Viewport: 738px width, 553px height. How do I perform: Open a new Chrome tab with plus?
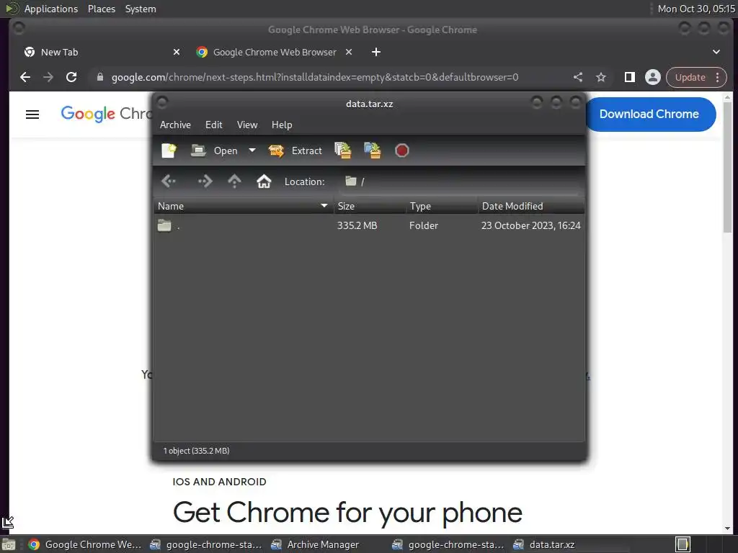coord(376,52)
